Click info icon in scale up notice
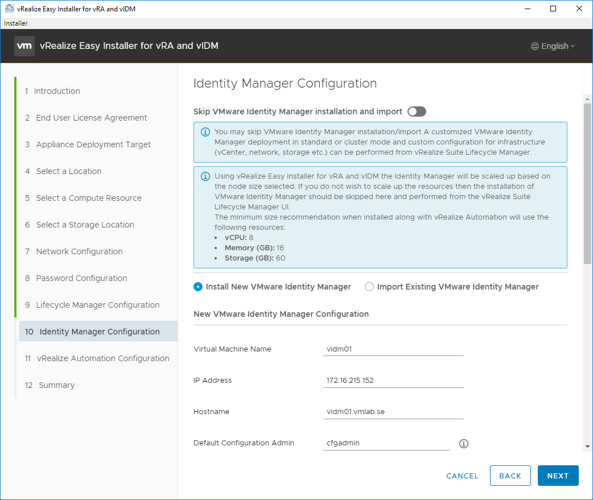The height and width of the screenshot is (500, 593). [205, 176]
